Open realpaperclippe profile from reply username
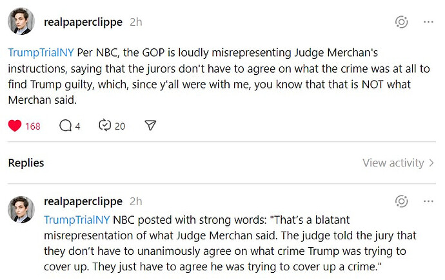Screen dimensions: 445x280 pos(83,201)
